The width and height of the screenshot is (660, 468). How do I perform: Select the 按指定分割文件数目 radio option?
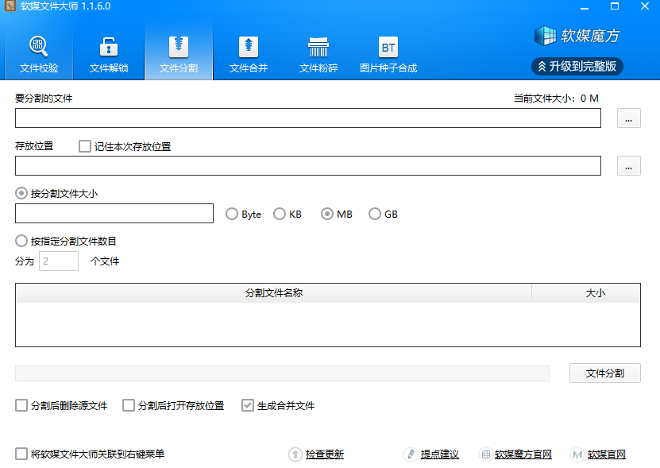(x=21, y=241)
